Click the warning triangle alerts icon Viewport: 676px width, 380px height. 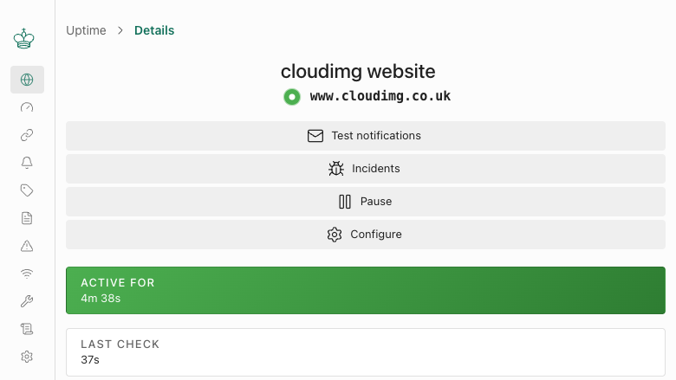click(27, 246)
